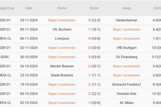Click Bayer Leverkusen in the 23-11-2024 row

pyautogui.click(x=62, y=20)
